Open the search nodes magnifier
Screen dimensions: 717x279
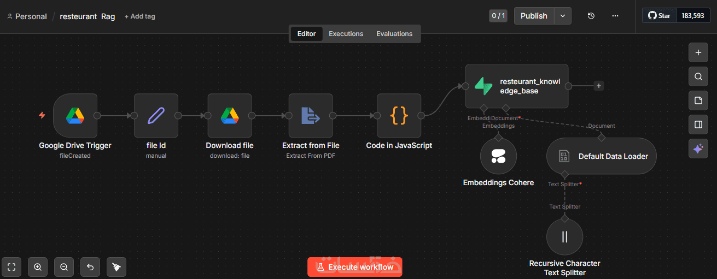click(698, 76)
